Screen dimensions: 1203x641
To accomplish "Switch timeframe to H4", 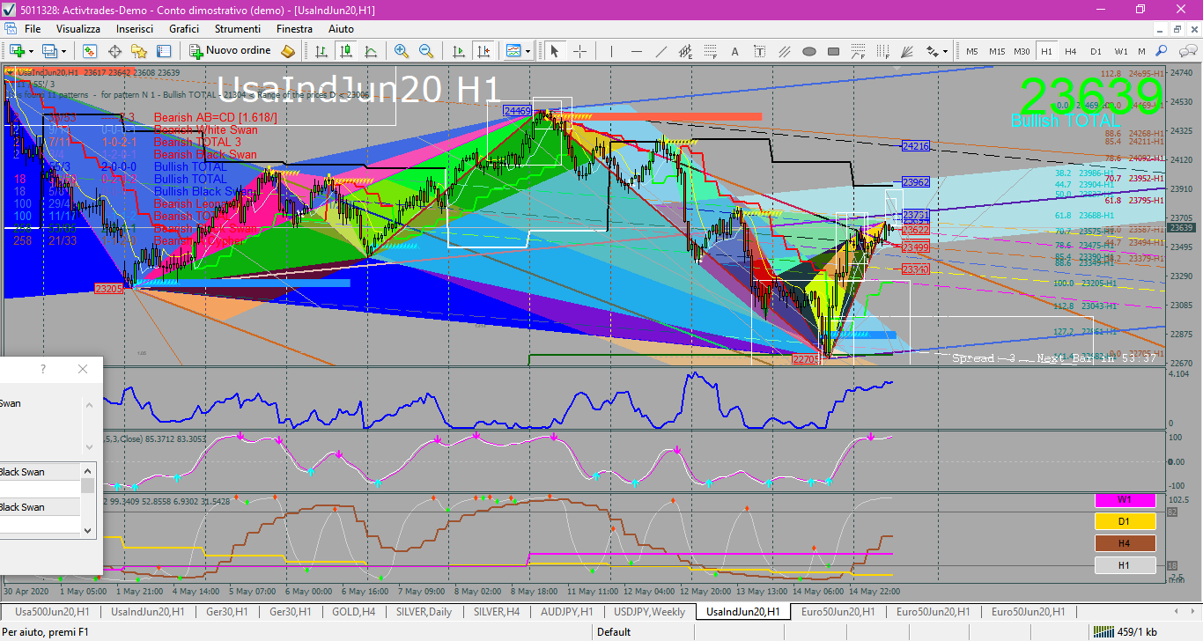I will coord(1070,51).
